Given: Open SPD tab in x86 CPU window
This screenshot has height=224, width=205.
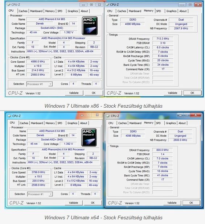Looking at the screenshot, I should pyautogui.click(x=60, y=11).
